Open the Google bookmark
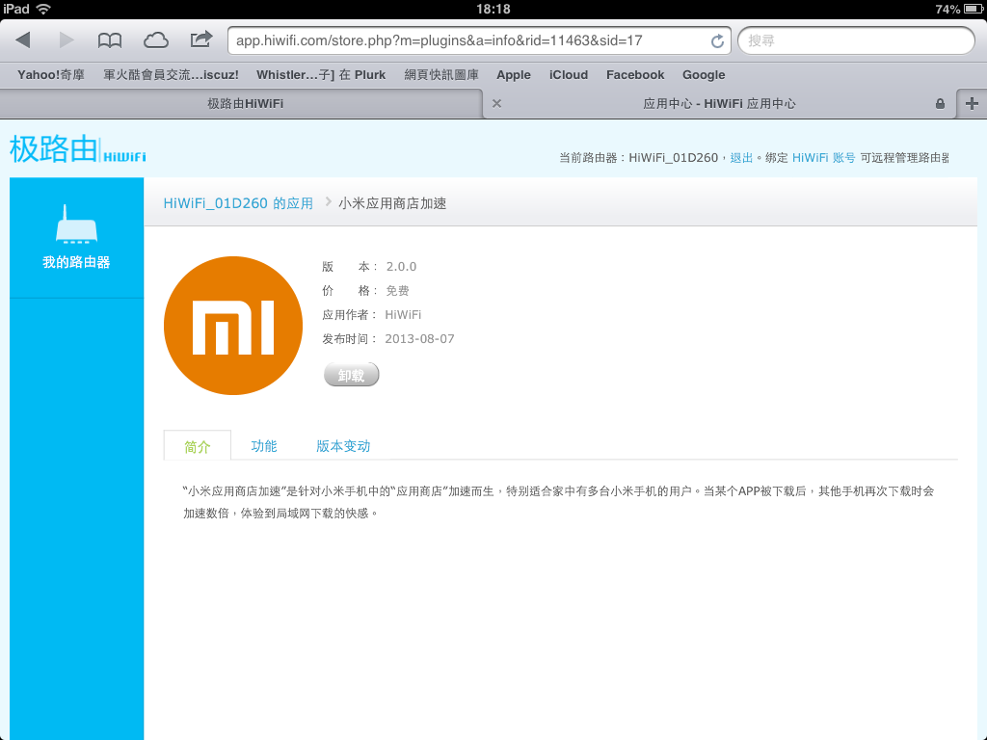This screenshot has width=987, height=740. tap(704, 75)
